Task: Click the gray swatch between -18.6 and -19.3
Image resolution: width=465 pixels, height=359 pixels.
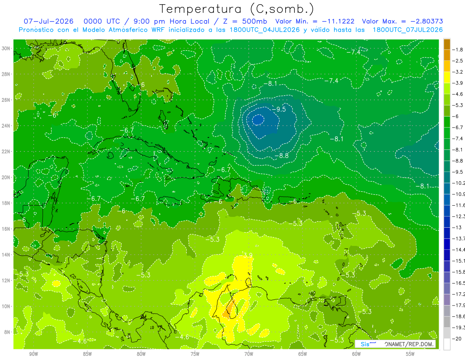Action: point(447,322)
